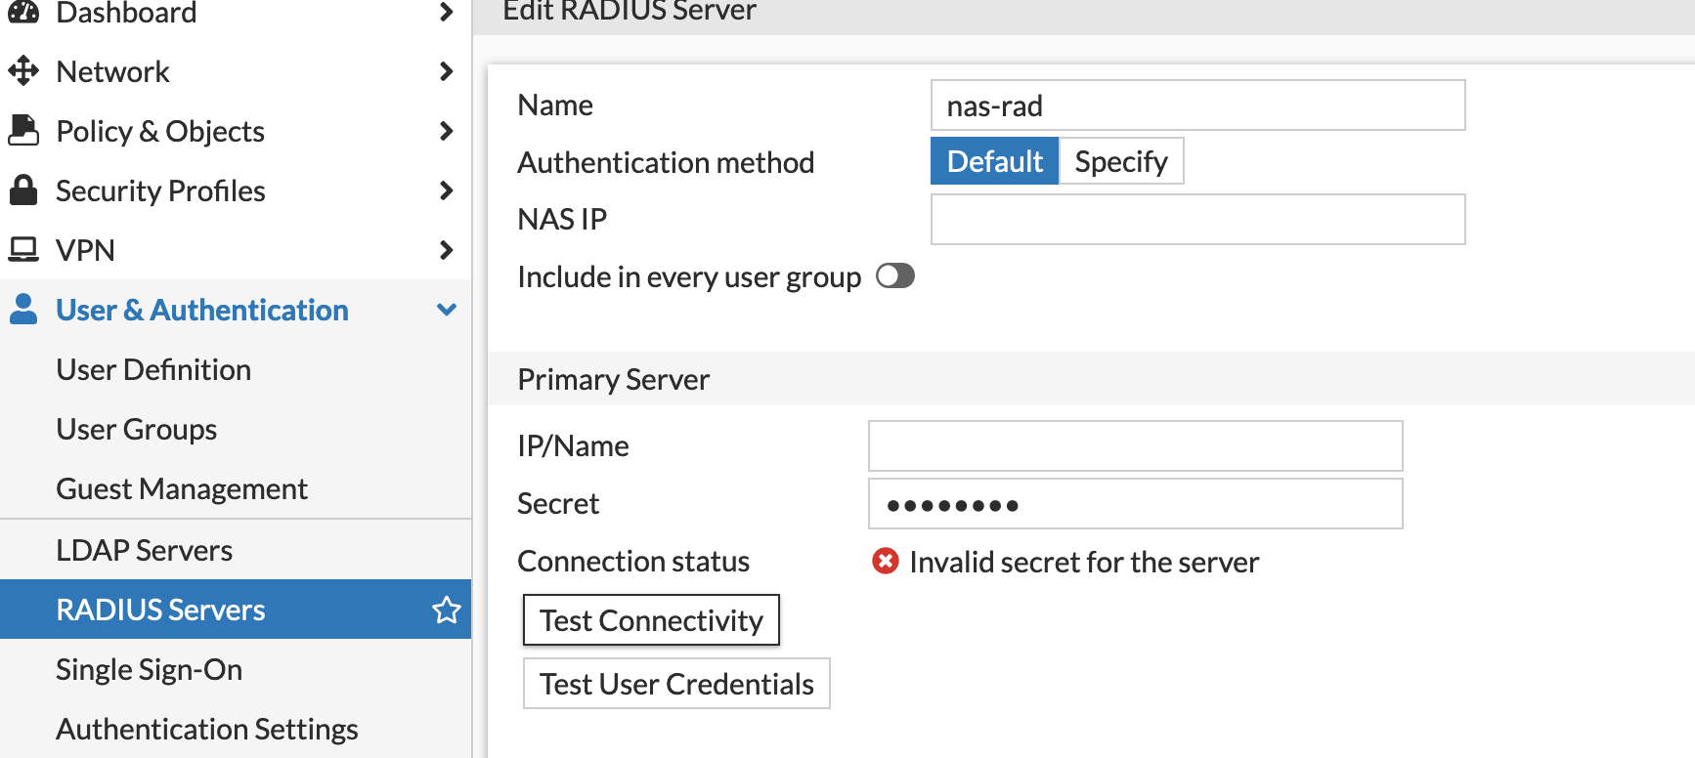
Task: Expand the Security Profiles chevron
Action: [x=446, y=190]
